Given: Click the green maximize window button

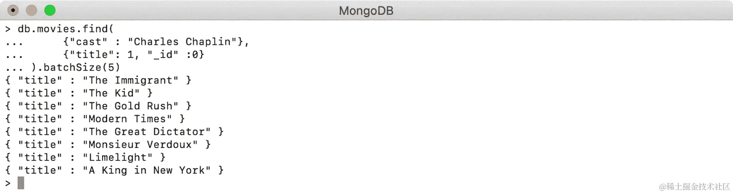Looking at the screenshot, I should pos(50,10).
